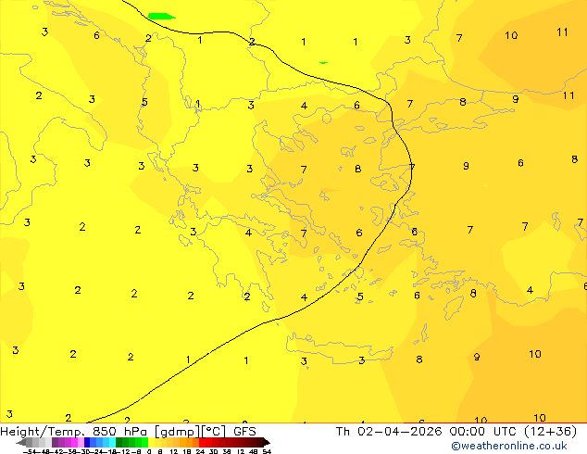Click the (12+36) forecast hour text
Image resolution: width=587 pixels, height=454 pixels.
coord(550,432)
